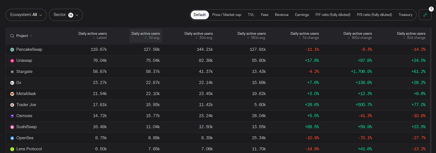Select the Default view tab
Screen dimensions: 436x153
[200, 15]
